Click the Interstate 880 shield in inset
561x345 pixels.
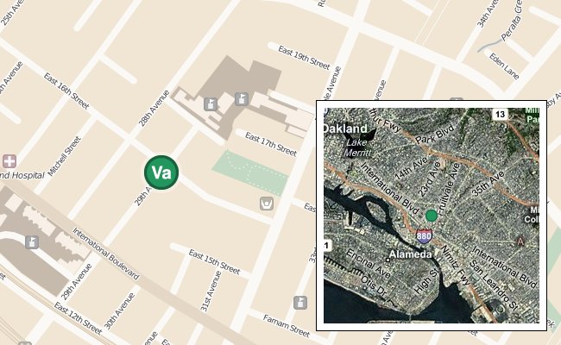click(424, 235)
